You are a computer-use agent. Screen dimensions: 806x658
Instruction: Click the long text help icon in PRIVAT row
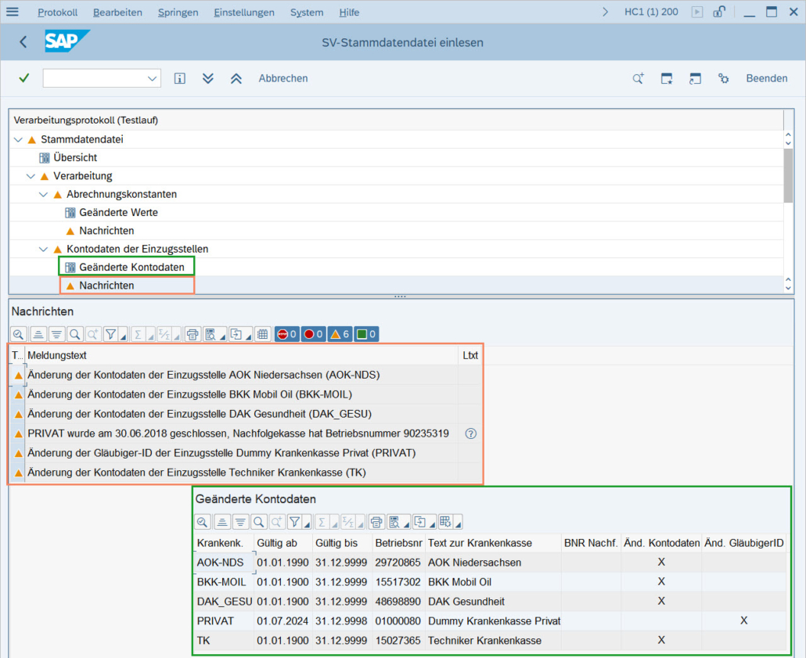(470, 433)
